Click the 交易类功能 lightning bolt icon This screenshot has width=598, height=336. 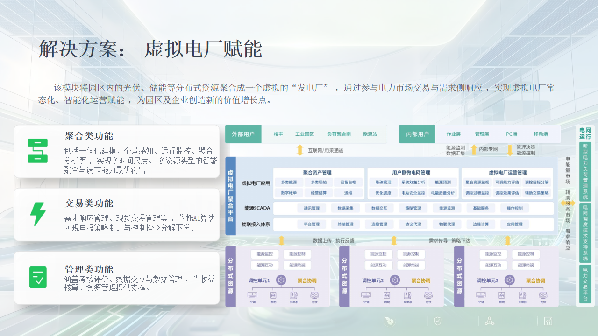38,214
